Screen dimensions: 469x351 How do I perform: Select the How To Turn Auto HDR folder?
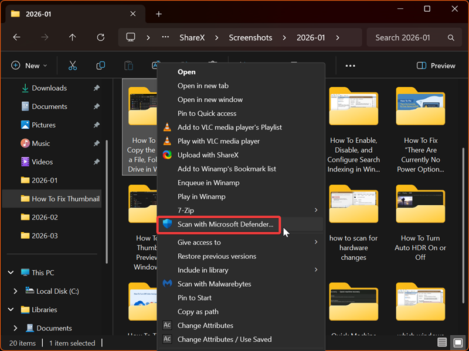point(420,222)
